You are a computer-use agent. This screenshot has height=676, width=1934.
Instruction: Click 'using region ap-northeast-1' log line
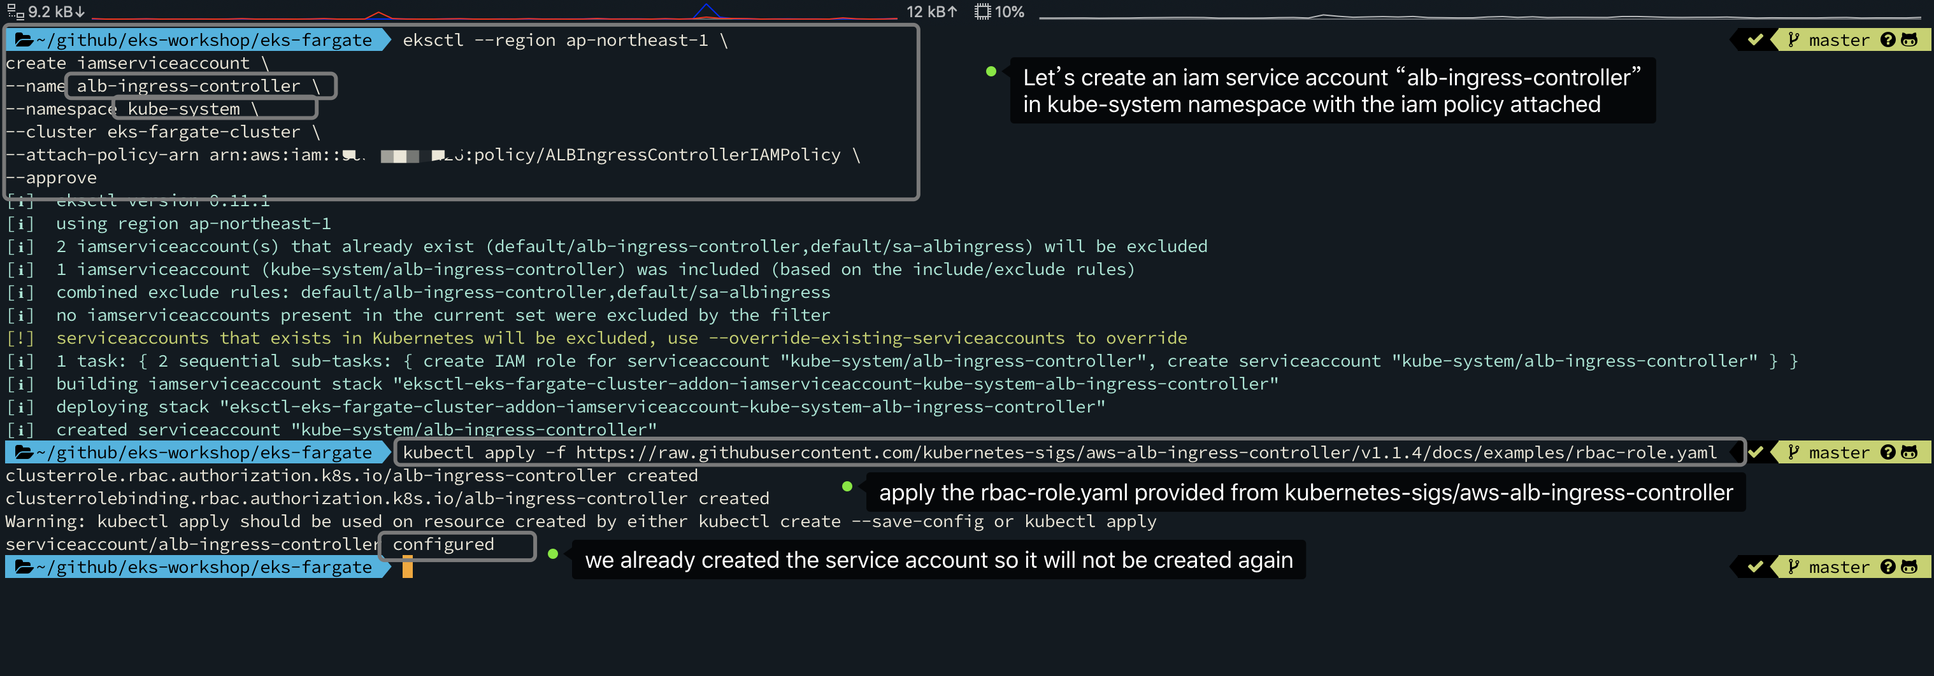click(x=169, y=223)
